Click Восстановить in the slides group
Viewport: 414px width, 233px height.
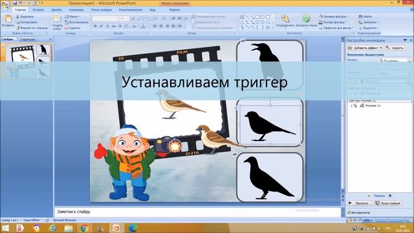(76, 22)
